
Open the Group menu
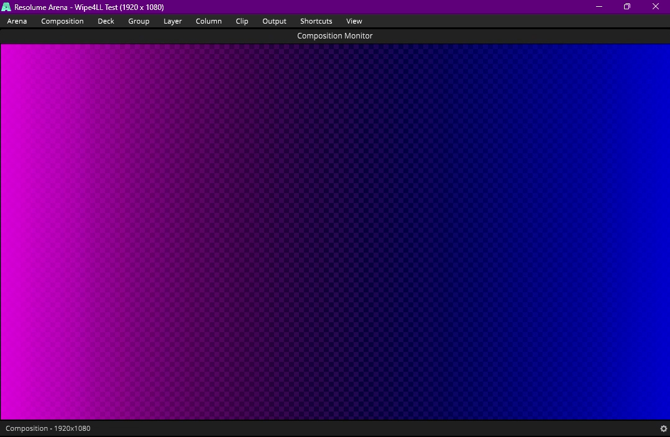click(139, 21)
